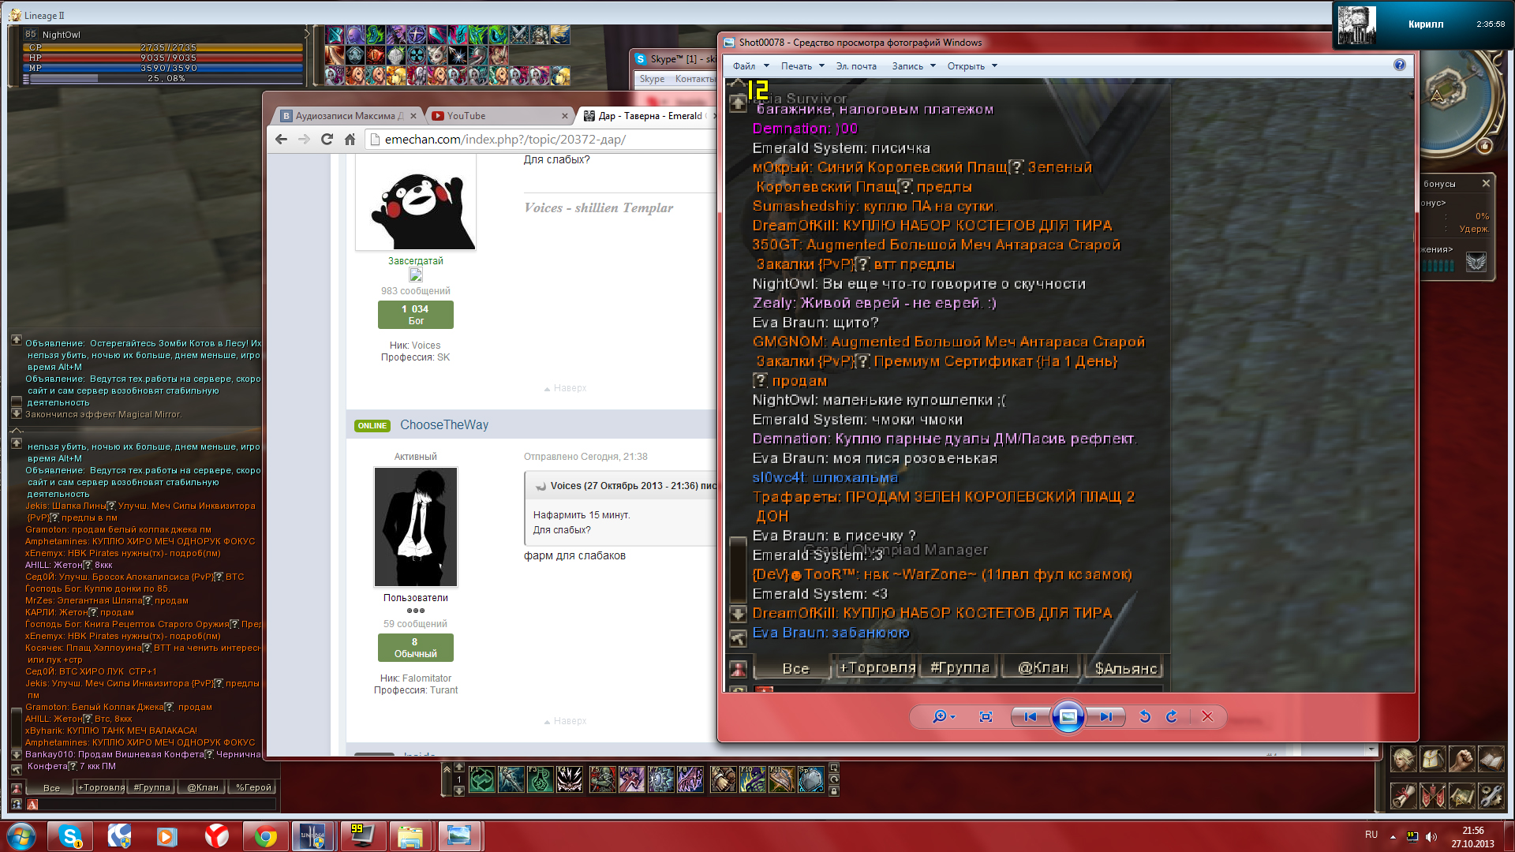The width and height of the screenshot is (1515, 852).
Task: Expand the Открыть dropdown
Action: pyautogui.click(x=972, y=66)
